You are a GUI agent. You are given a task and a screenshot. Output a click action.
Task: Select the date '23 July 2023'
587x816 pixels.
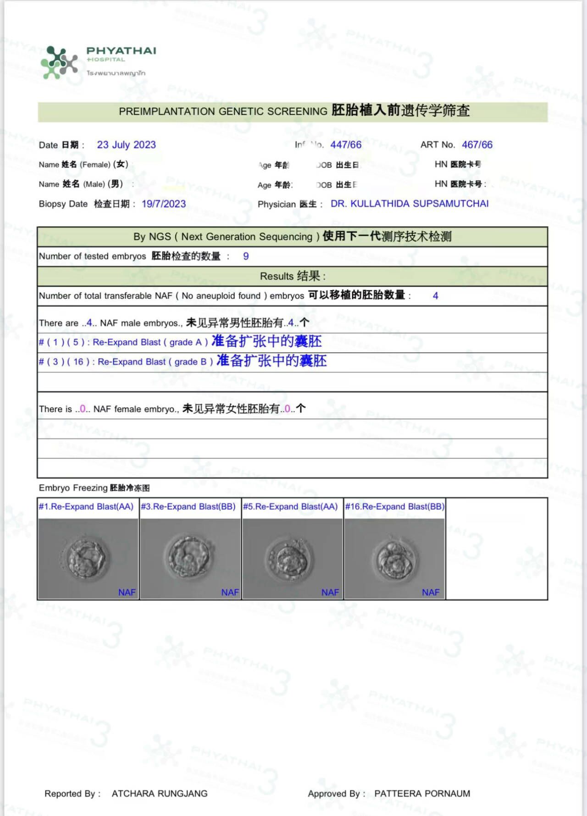[x=126, y=144]
